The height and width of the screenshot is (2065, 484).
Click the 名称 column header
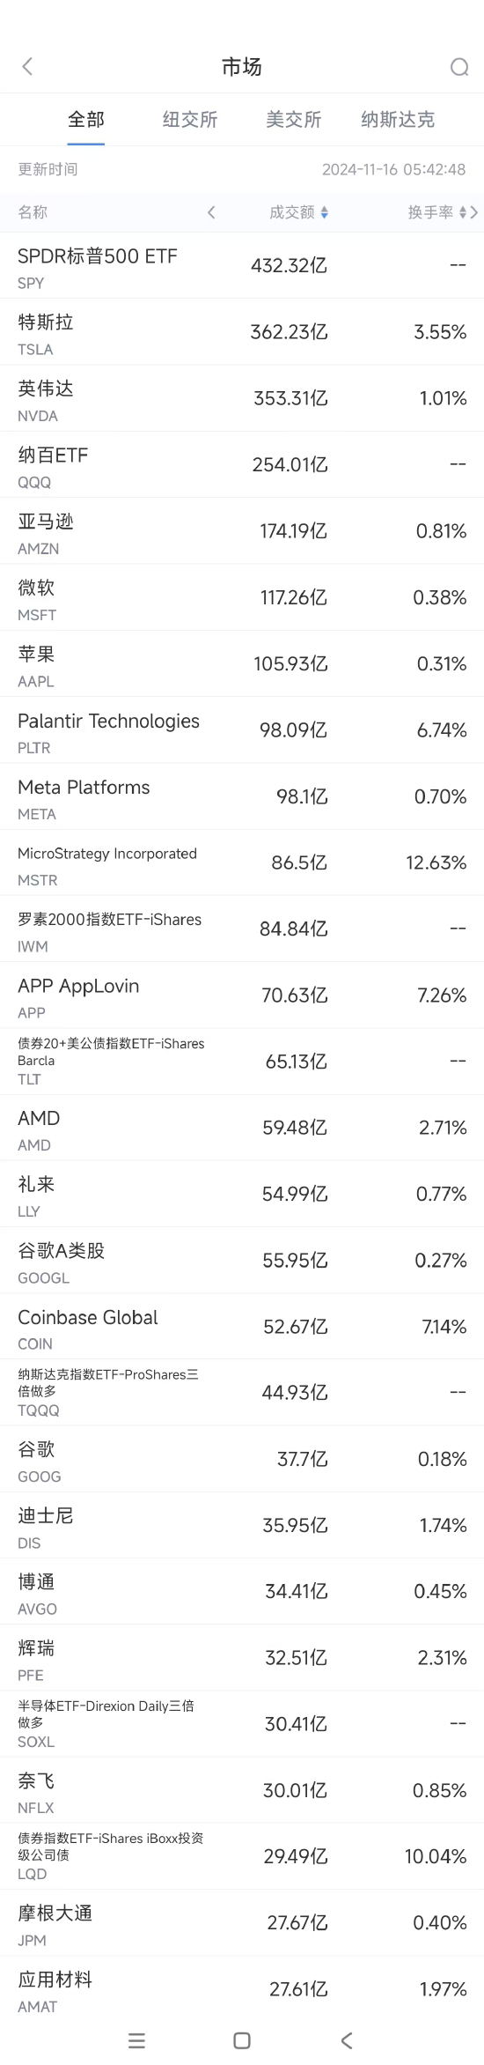click(33, 212)
